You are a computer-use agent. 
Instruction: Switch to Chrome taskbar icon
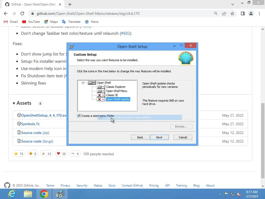44,194
